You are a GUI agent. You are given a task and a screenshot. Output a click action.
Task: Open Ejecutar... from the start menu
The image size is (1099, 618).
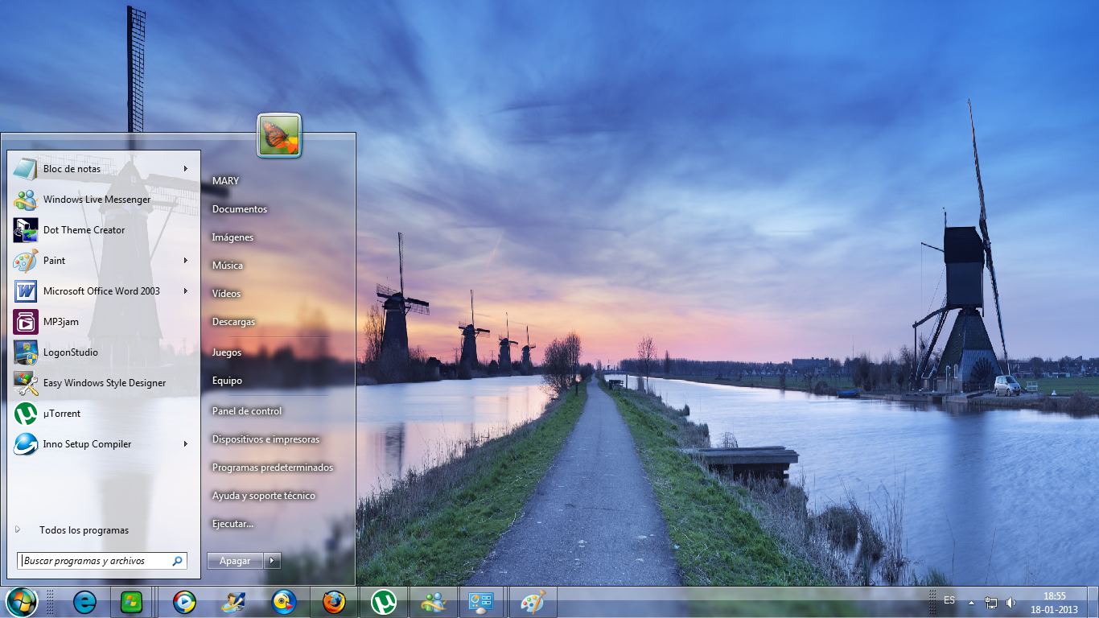tap(232, 523)
